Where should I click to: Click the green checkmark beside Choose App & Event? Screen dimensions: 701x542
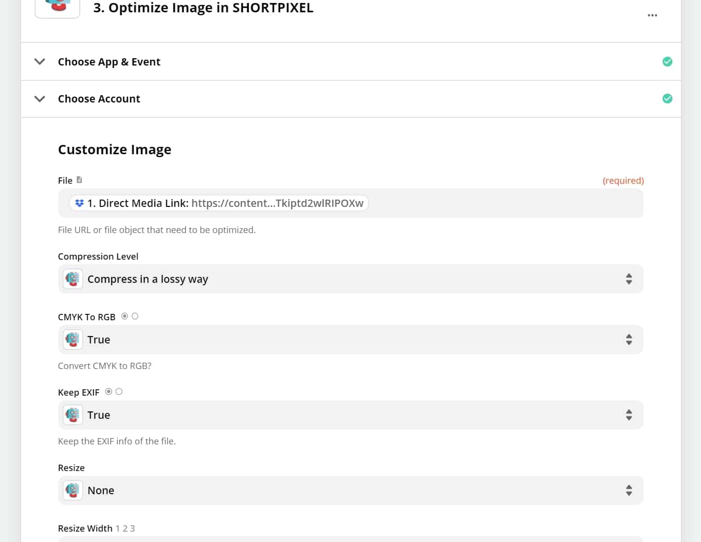(x=667, y=62)
